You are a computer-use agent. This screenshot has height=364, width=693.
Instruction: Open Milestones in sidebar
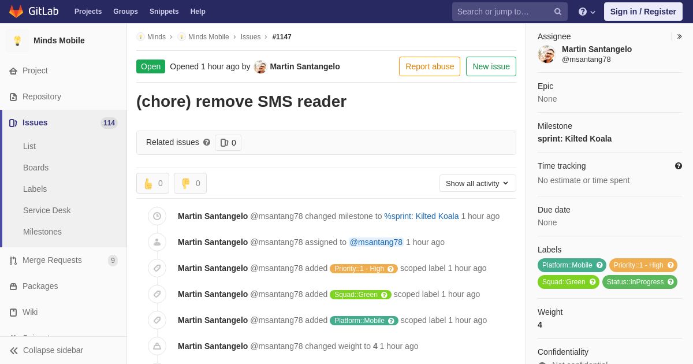(42, 232)
